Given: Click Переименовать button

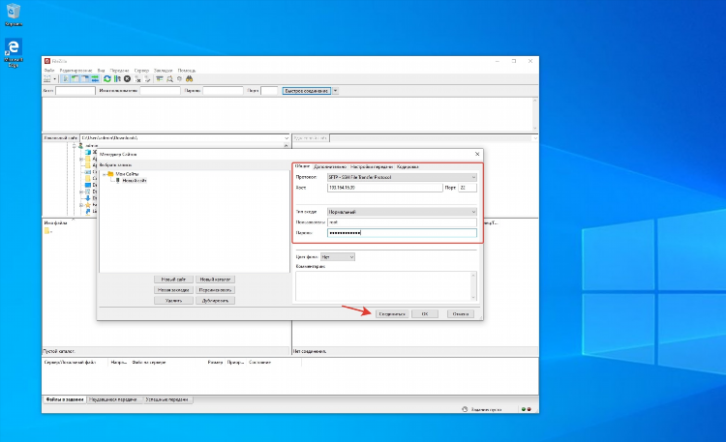Looking at the screenshot, I should (215, 290).
